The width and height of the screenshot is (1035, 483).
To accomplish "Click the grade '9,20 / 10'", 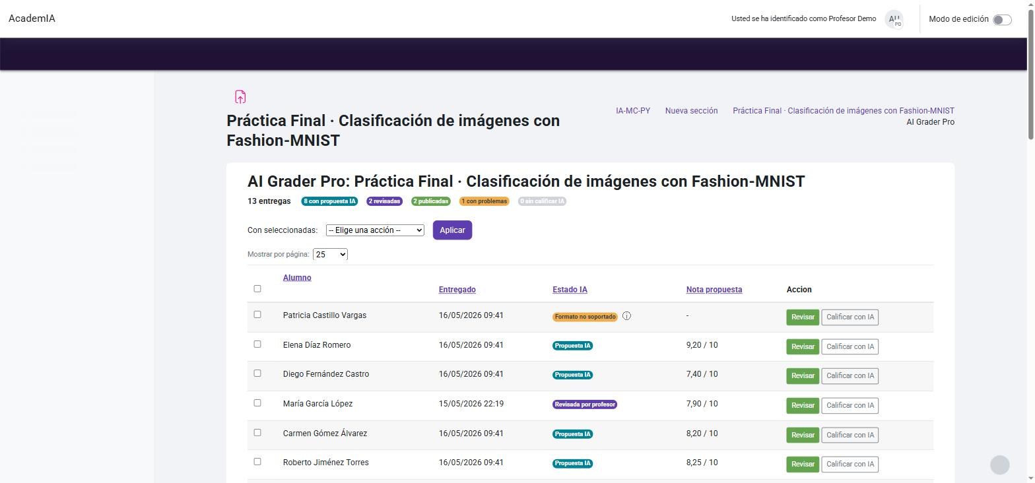I will point(702,345).
